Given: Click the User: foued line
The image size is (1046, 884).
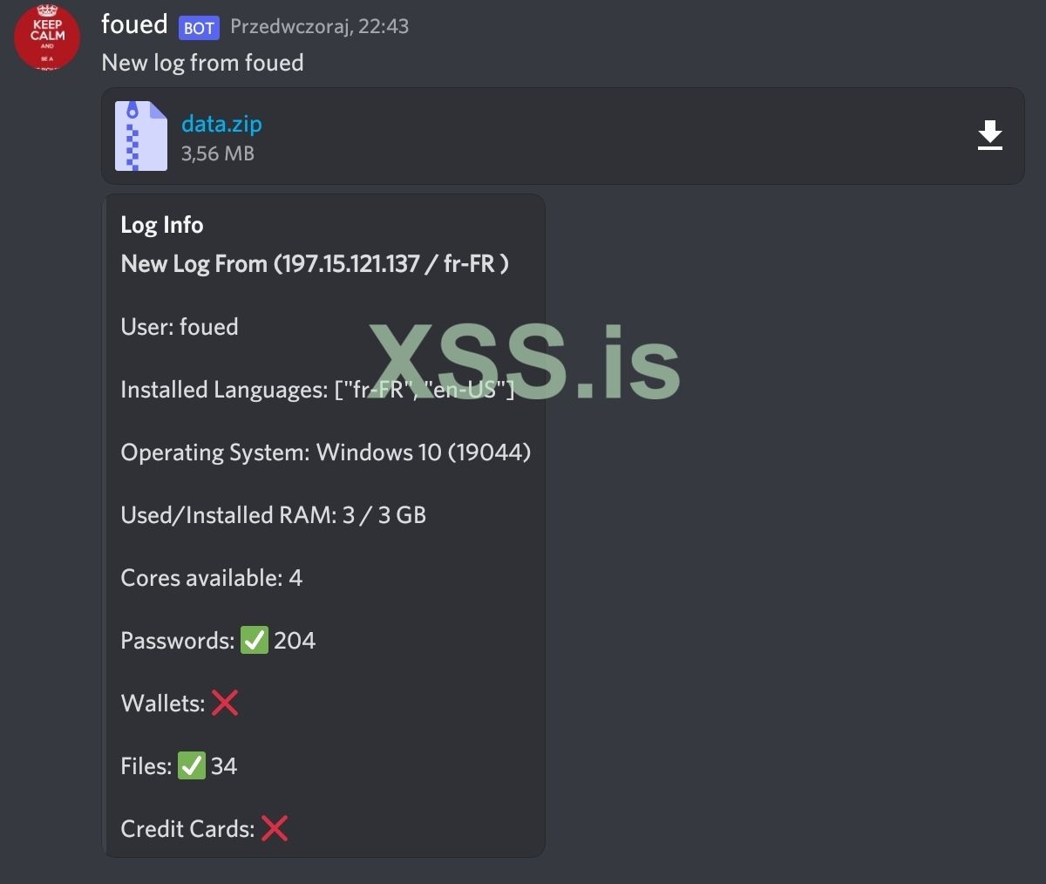Looking at the screenshot, I should (180, 327).
